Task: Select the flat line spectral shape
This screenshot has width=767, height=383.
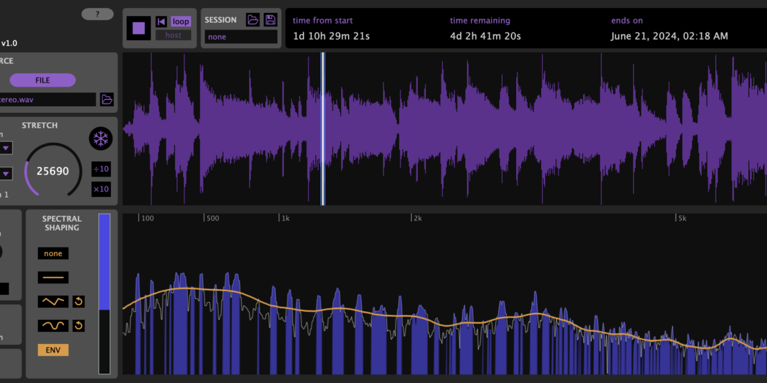Action: coord(53,277)
